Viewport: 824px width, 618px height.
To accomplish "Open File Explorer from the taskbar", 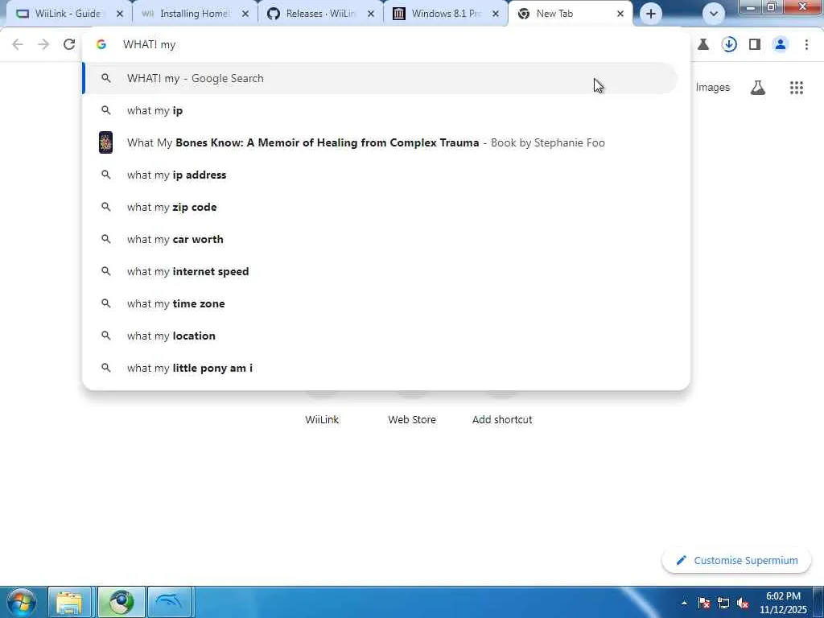I will [x=69, y=602].
